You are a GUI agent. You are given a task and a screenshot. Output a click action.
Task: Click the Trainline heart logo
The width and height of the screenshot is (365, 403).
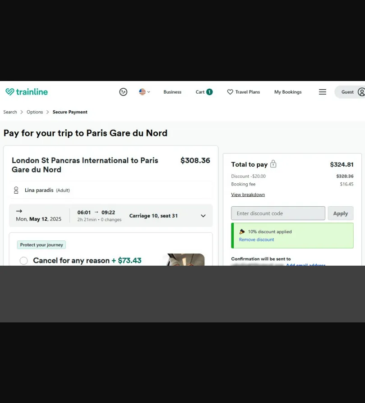click(x=10, y=92)
